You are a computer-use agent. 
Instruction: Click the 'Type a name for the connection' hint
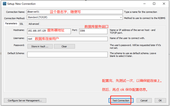pos(140,12)
